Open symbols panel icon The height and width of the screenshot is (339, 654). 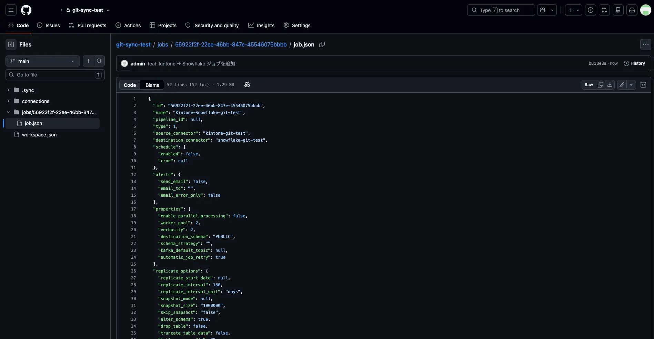[x=643, y=85]
